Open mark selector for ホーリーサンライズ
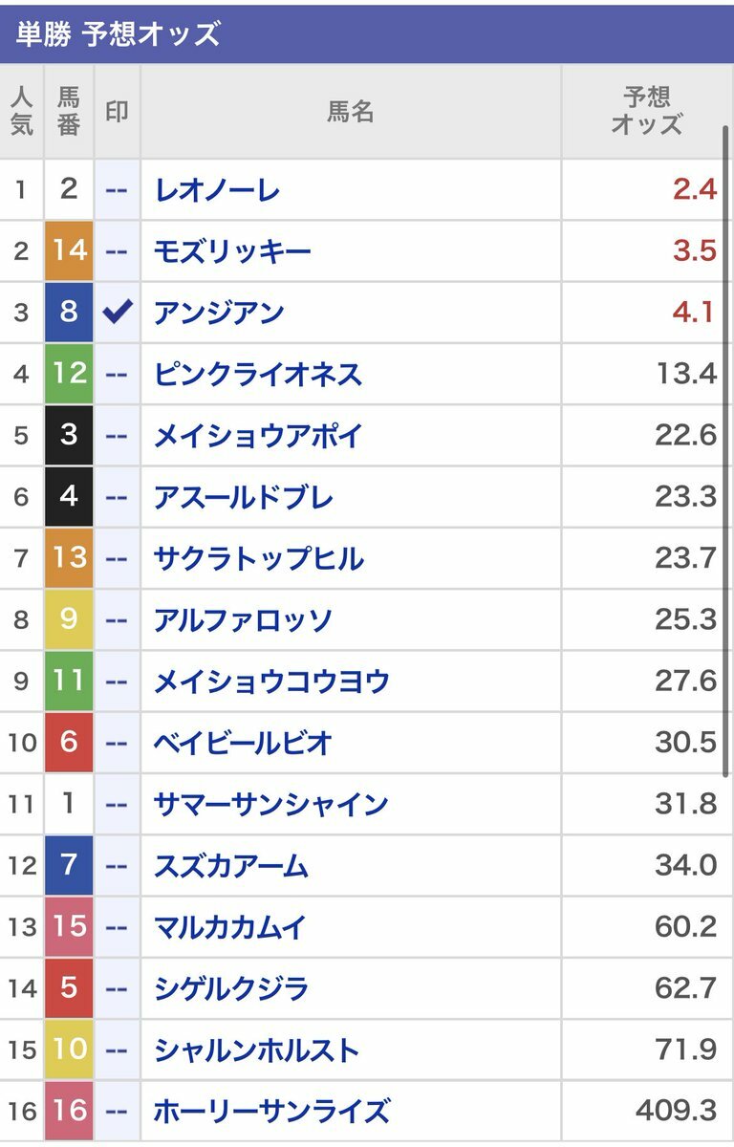This screenshot has height=1147, width=734. coord(117,1112)
